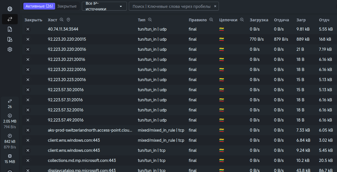
Task: Switch to Закрытые tab
Action: pos(67,6)
